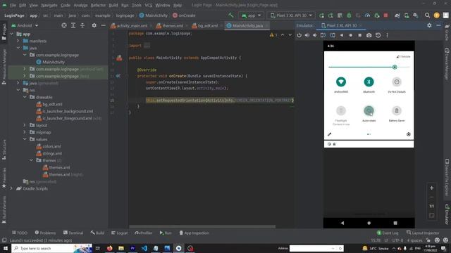Open the emulator snapshots clock icon
This screenshot has height=253, width=451.
378,35
